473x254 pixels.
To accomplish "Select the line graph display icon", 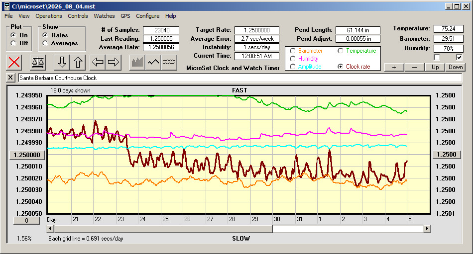I will (x=153, y=62).
